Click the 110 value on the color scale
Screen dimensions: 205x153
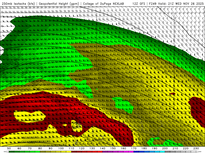pos(71,148)
